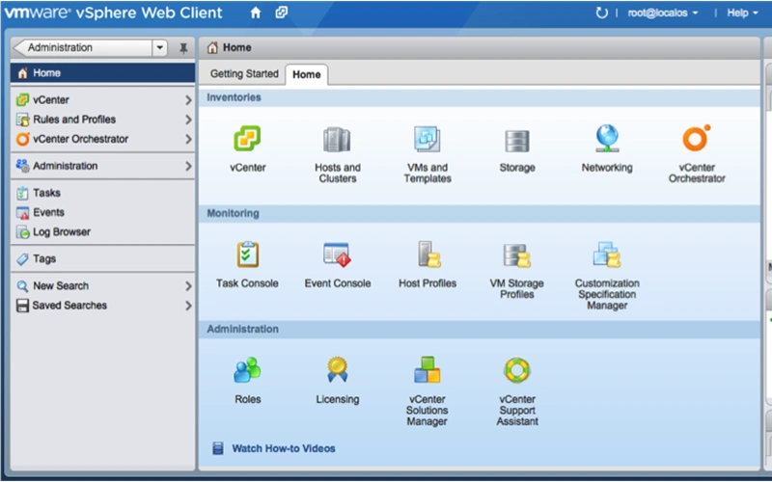Expand vCenter Orchestrator chevron in navigator
Viewport: 772px width, 482px height.
[188, 139]
